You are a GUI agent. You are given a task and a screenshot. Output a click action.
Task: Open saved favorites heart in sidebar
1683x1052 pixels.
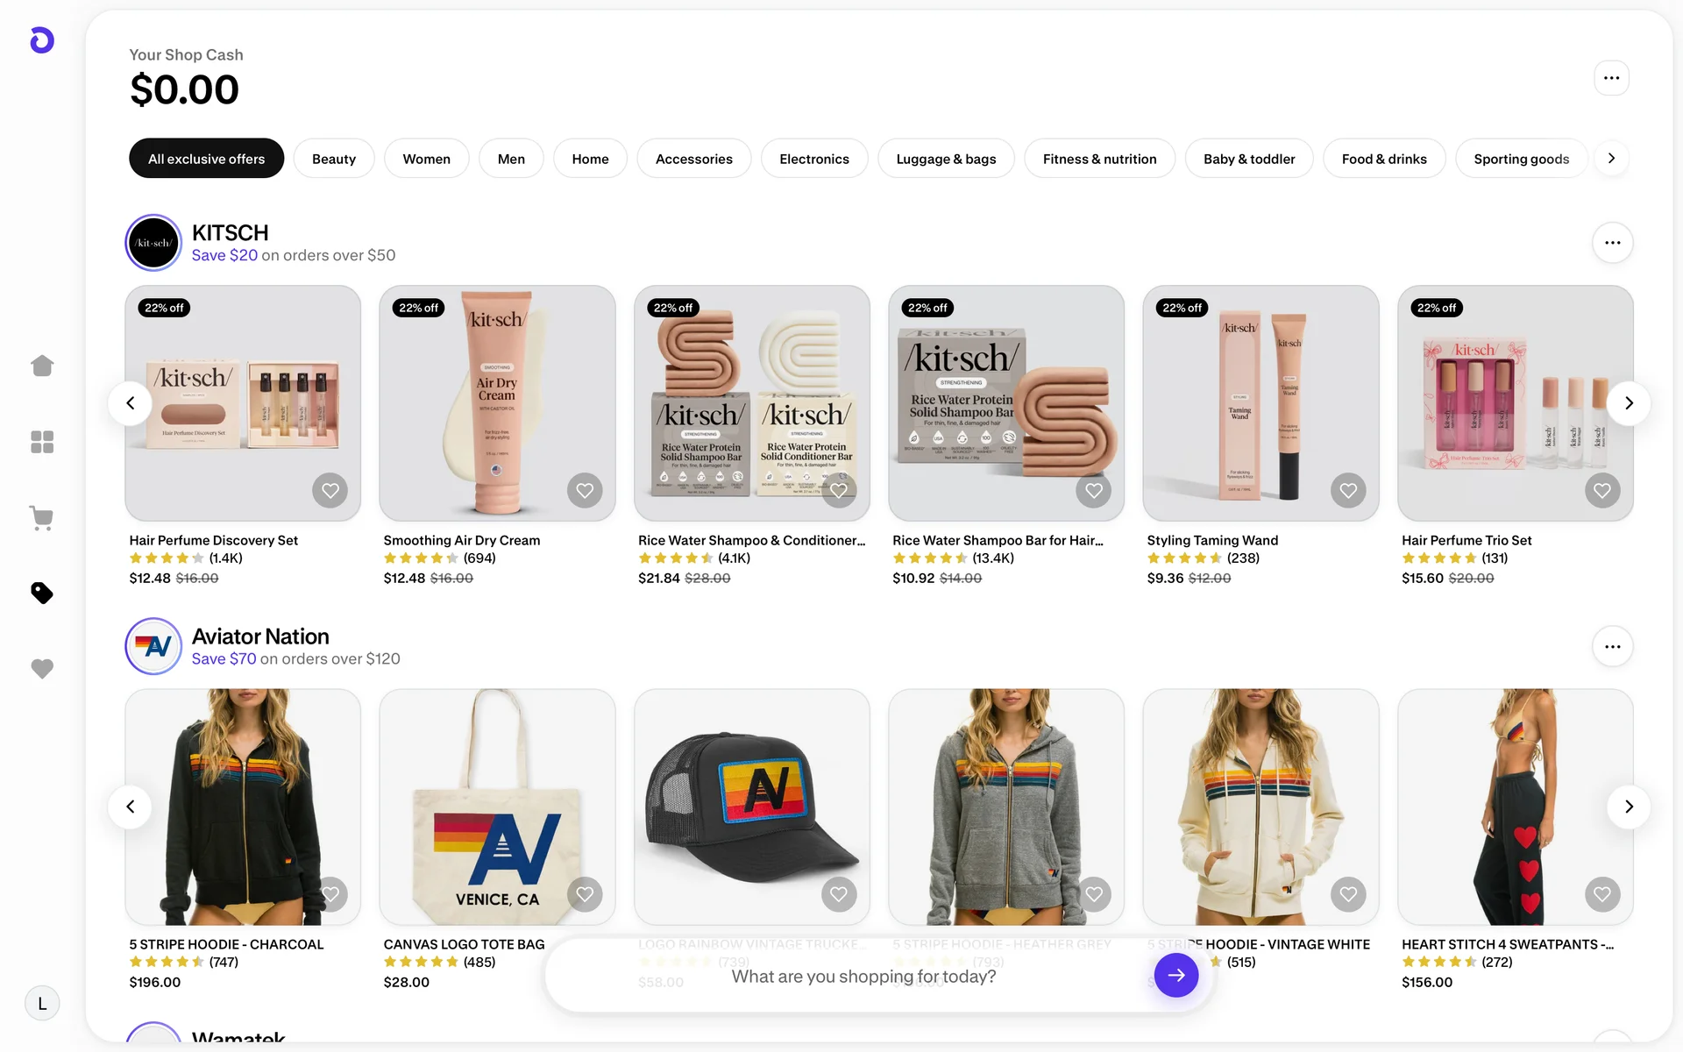pos(42,669)
